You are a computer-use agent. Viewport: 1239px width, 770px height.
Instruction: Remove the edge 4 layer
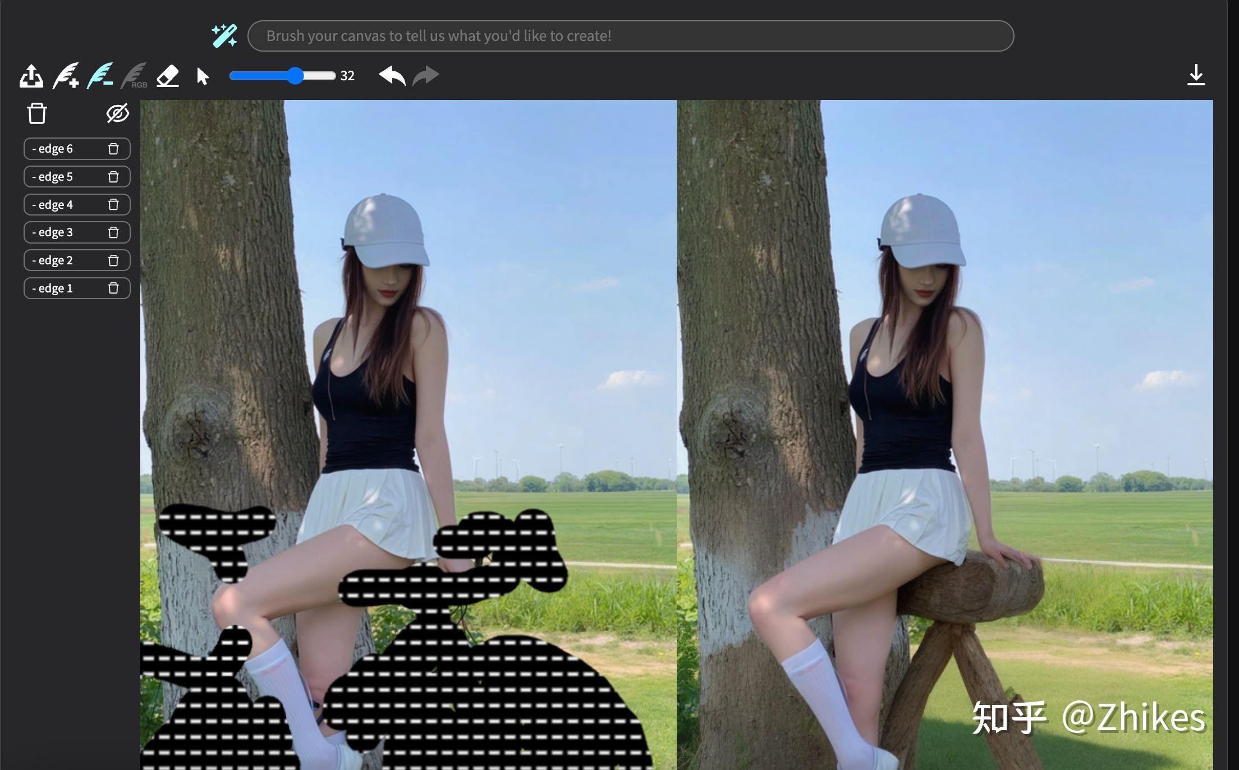pyautogui.click(x=113, y=204)
